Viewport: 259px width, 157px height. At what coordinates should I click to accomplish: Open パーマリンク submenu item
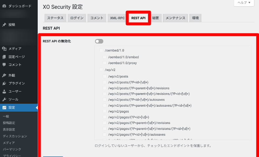tap(12, 149)
